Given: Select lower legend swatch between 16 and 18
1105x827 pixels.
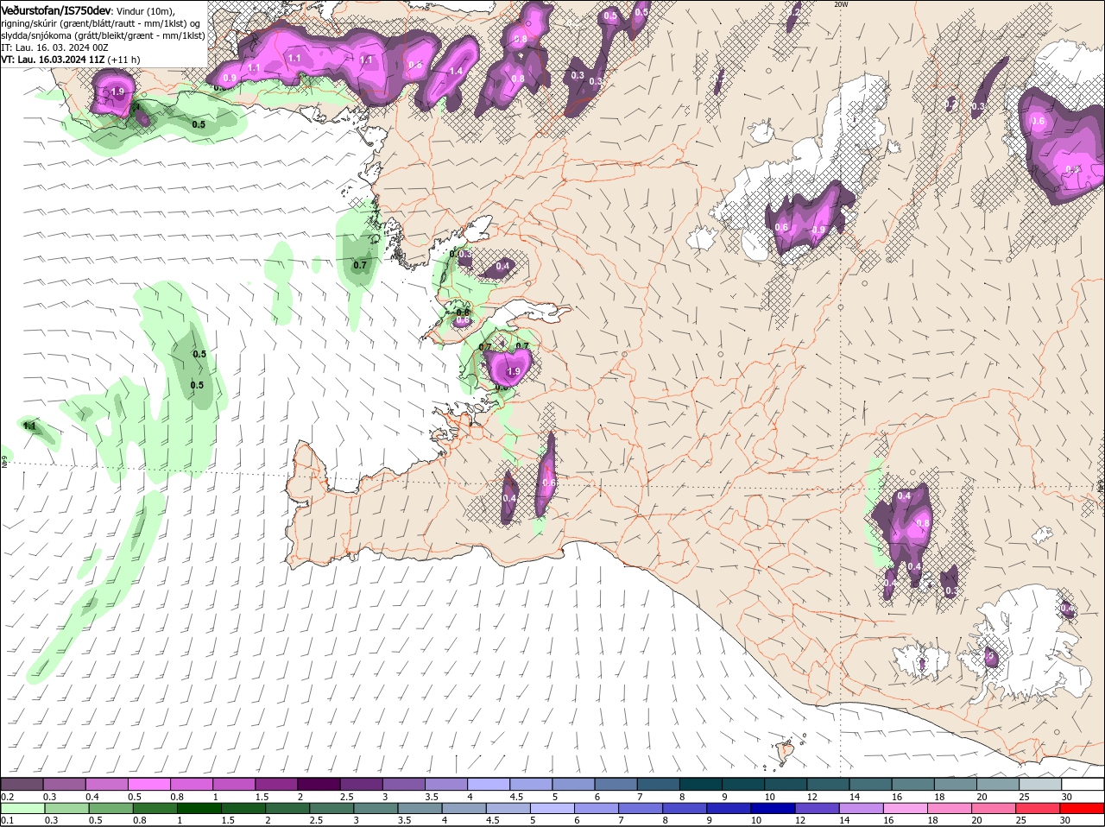Looking at the screenshot, I should (907, 808).
